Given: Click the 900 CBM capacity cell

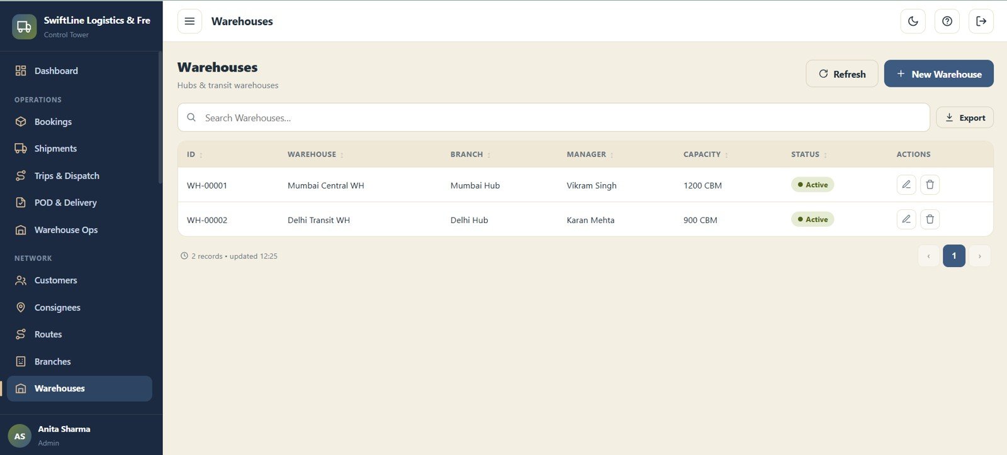Looking at the screenshot, I should pyautogui.click(x=700, y=220).
